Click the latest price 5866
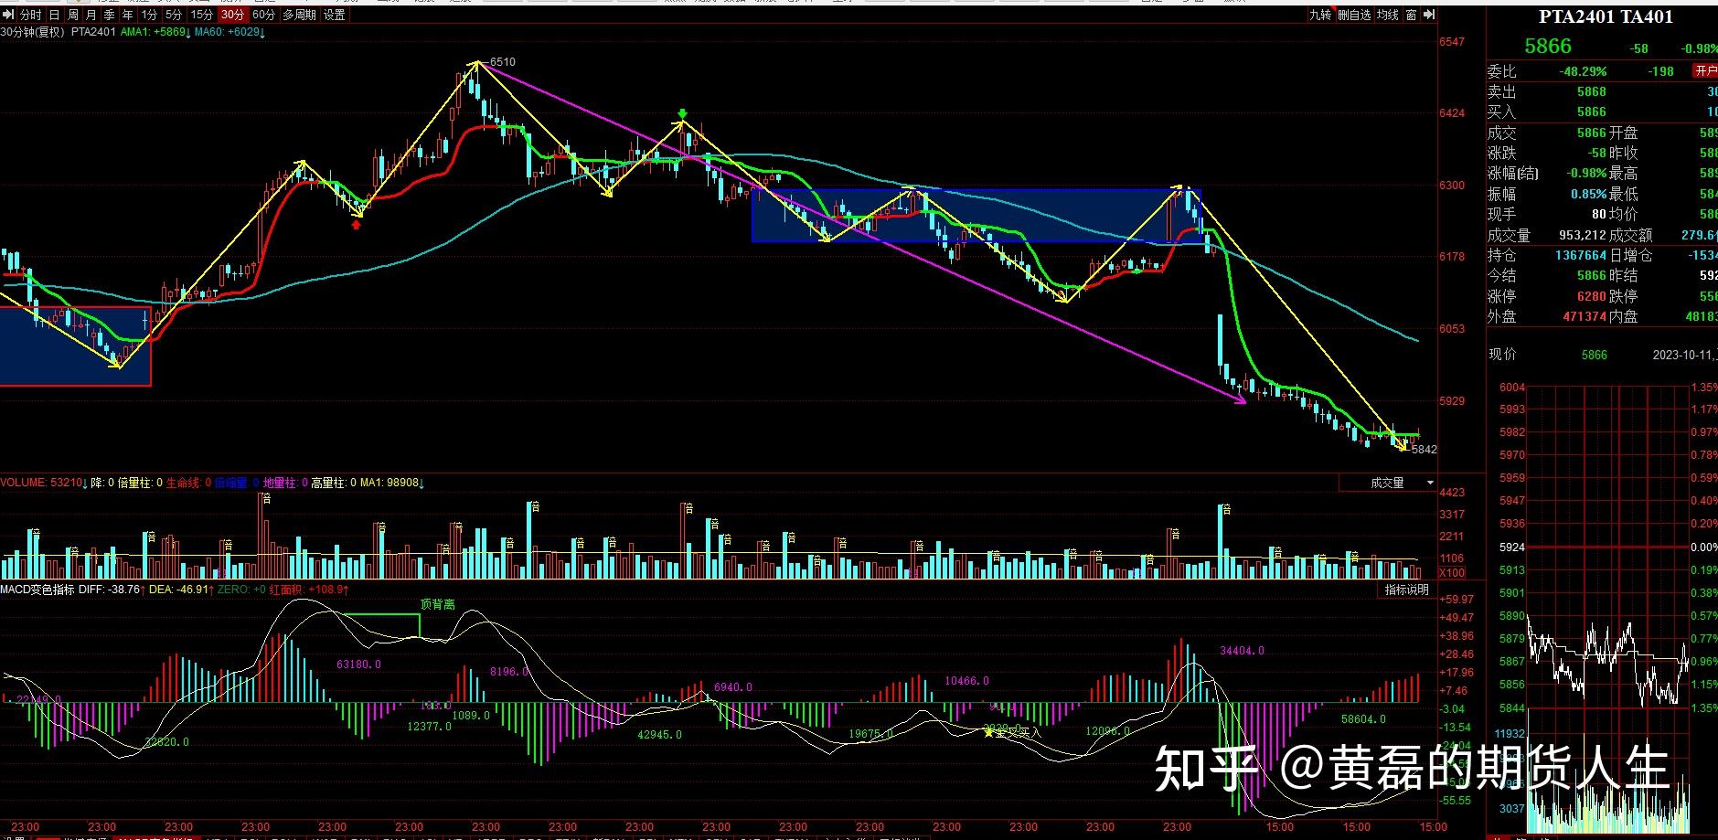The width and height of the screenshot is (1718, 840). coord(1547,47)
